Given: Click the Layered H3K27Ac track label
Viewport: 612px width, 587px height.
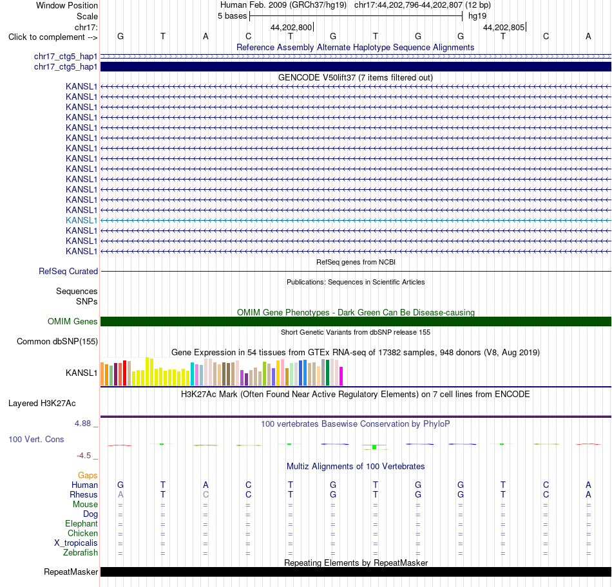Looking at the screenshot, I should (42, 404).
